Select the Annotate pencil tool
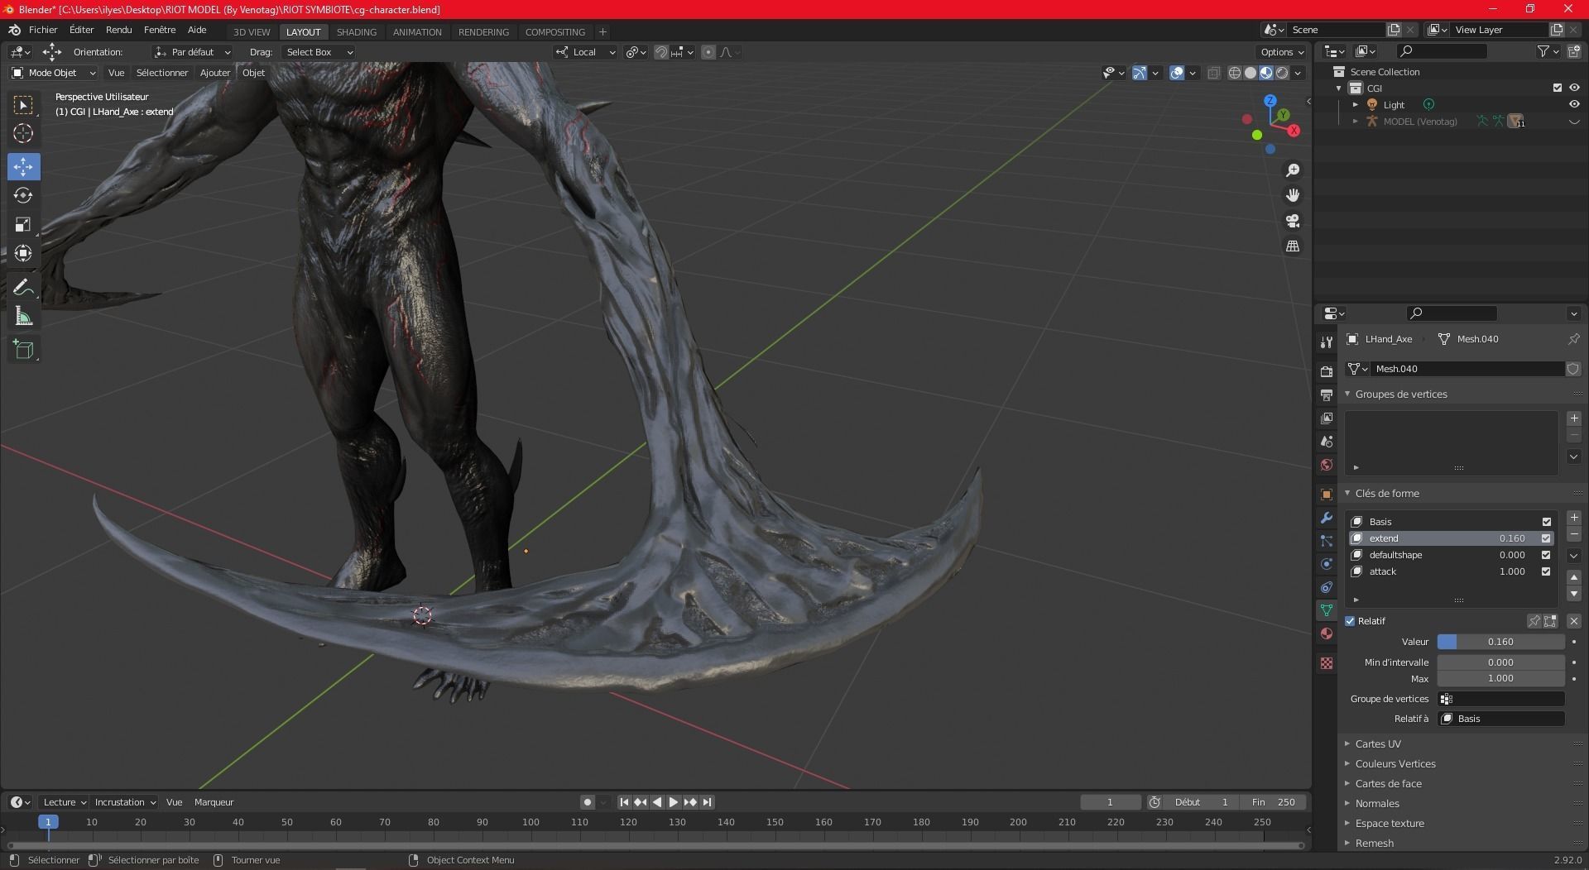Viewport: 1589px width, 870px height. coord(23,287)
